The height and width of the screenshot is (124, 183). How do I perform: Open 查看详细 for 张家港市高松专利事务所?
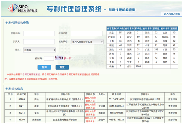pos(172,99)
